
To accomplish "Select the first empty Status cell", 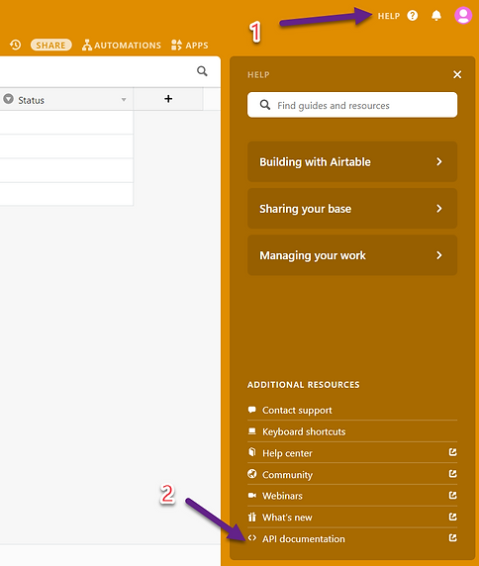I will 66,123.
